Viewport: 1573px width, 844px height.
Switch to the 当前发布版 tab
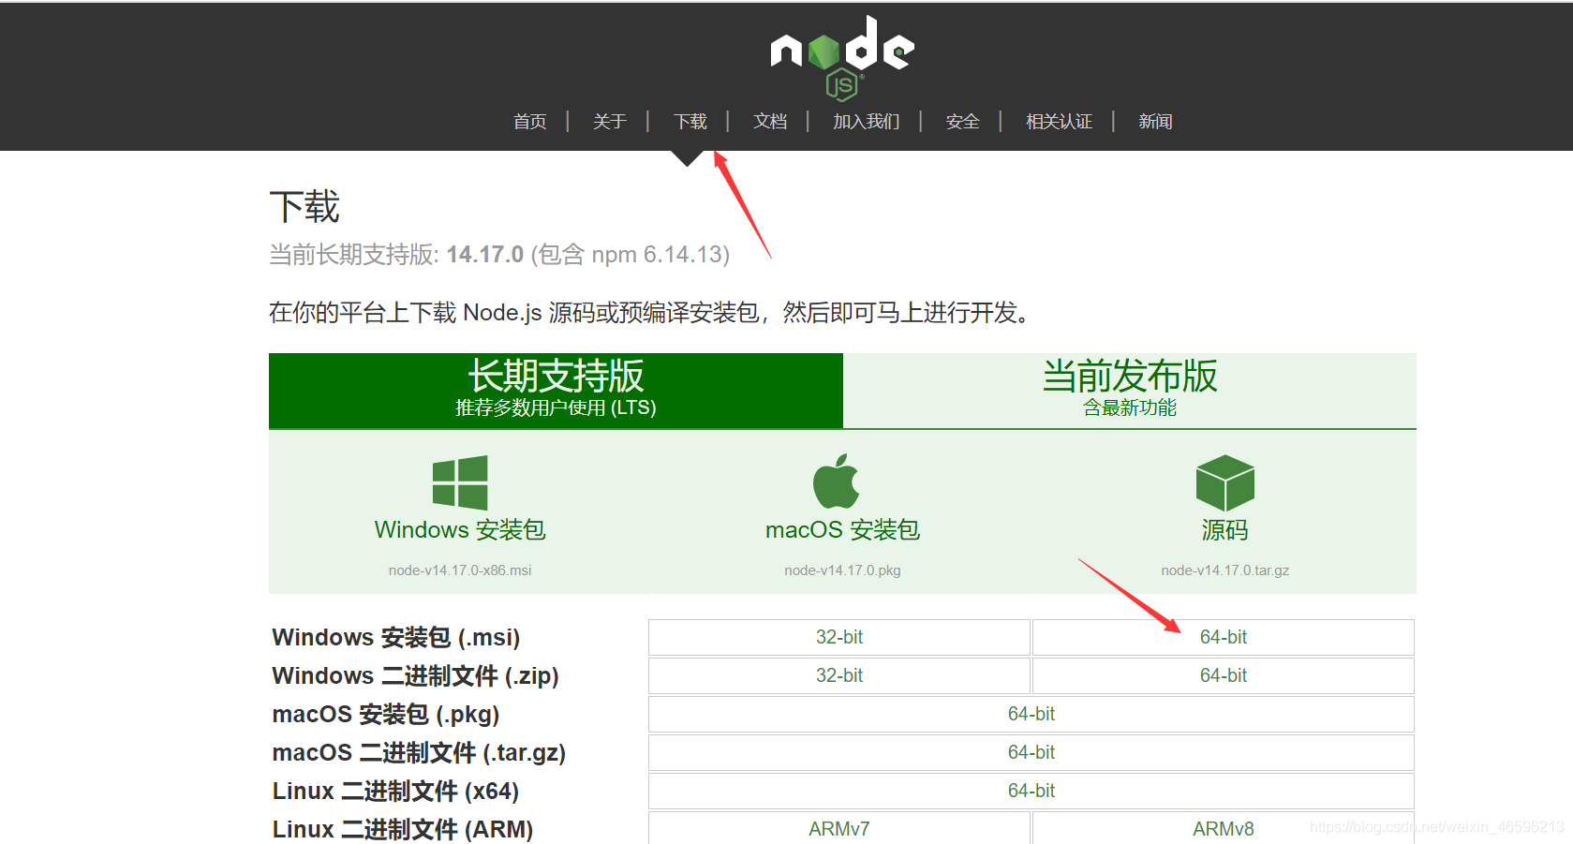coord(1130,391)
